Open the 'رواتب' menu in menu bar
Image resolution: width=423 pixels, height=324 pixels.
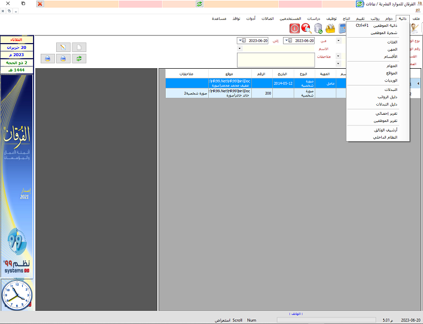(x=374, y=19)
